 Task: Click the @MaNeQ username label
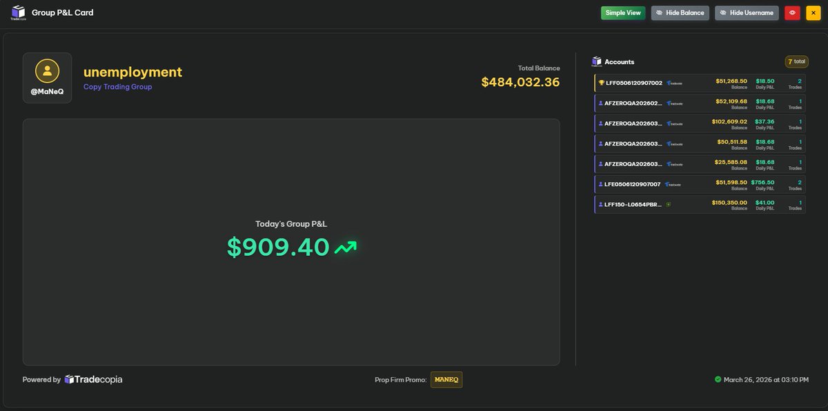(x=47, y=92)
